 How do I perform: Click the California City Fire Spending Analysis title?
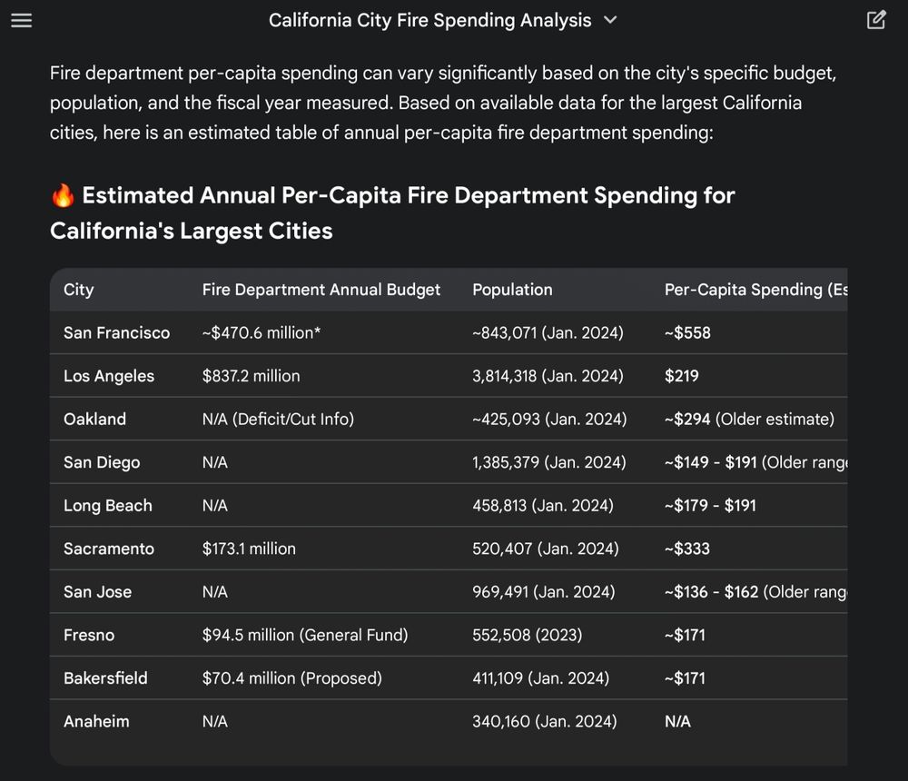click(x=429, y=20)
